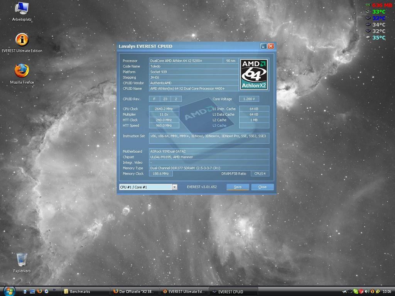Click Core Voltage value 1.280 V
This screenshot has height=296, width=395.
pos(249,99)
